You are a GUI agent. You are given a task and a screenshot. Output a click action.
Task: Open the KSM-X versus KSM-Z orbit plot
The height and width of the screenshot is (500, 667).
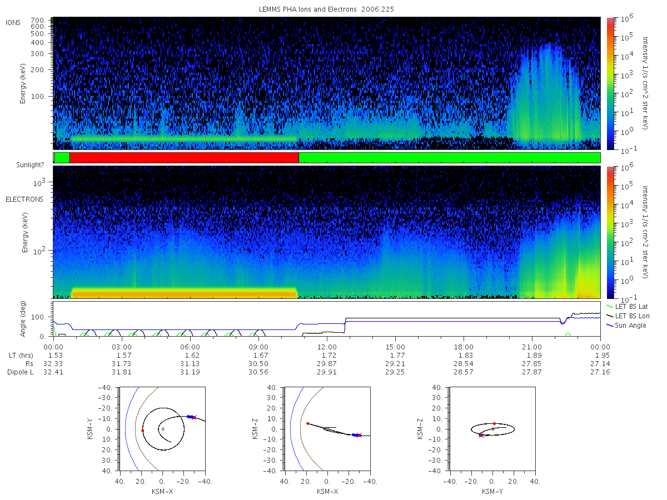point(327,429)
